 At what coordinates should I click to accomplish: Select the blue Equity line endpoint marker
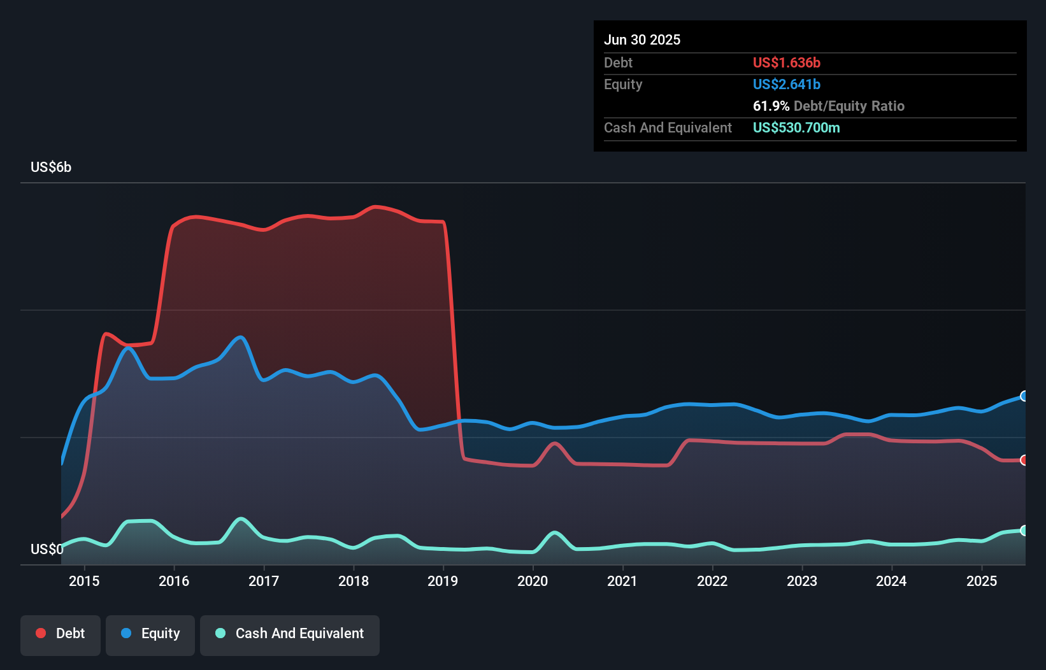tap(1024, 396)
